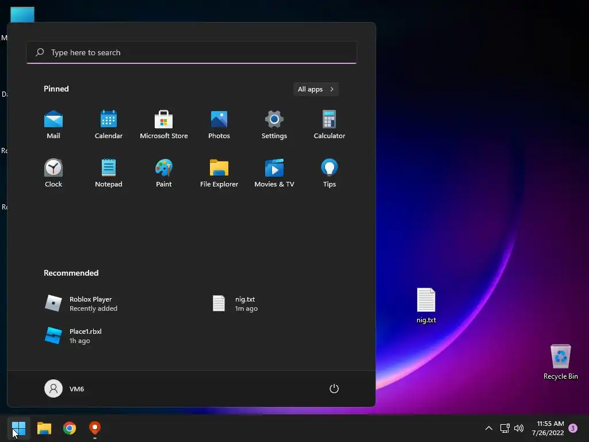Expand the hidden system tray icons
This screenshot has width=589, height=442.
(489, 428)
